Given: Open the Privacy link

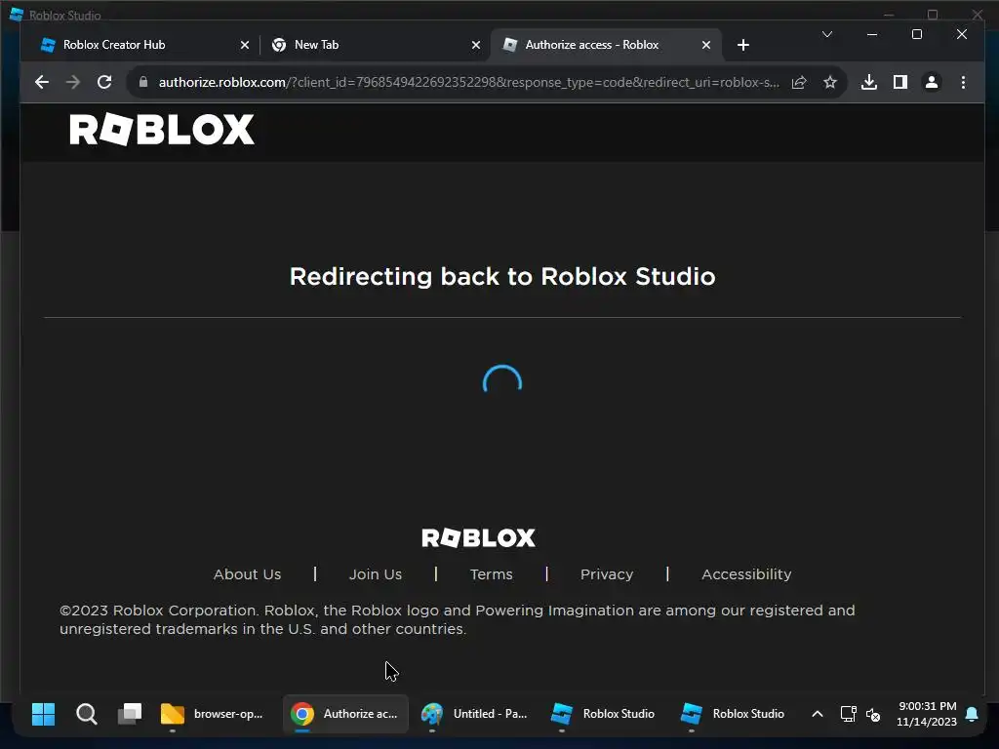Looking at the screenshot, I should (x=607, y=574).
